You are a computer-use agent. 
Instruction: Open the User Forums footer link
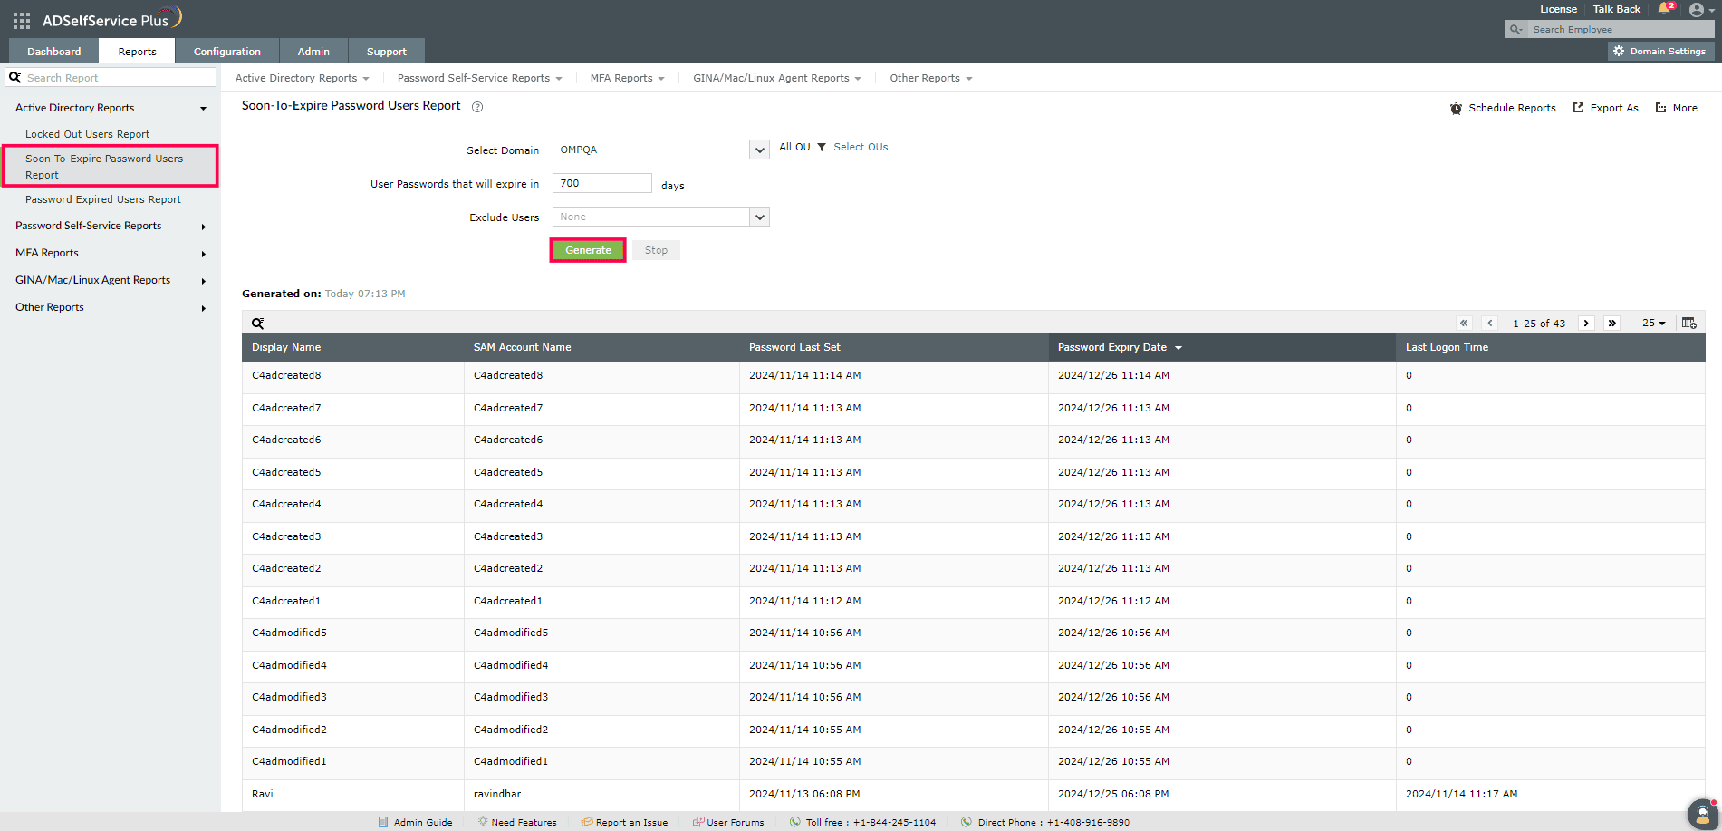point(728,823)
